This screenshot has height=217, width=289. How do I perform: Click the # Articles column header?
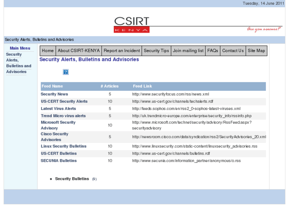pos(109,86)
